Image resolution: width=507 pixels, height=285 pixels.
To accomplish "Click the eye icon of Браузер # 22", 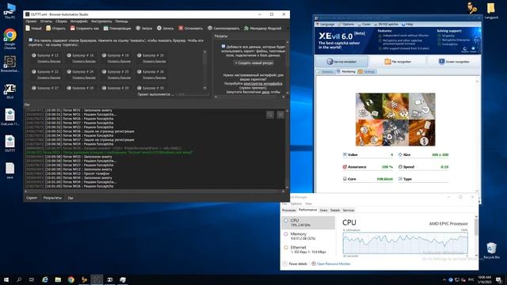I will click(x=34, y=72).
